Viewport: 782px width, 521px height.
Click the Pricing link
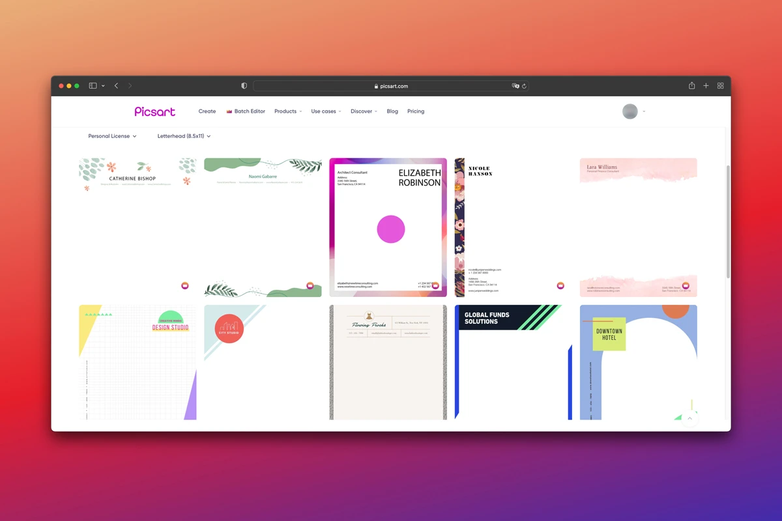click(x=416, y=111)
